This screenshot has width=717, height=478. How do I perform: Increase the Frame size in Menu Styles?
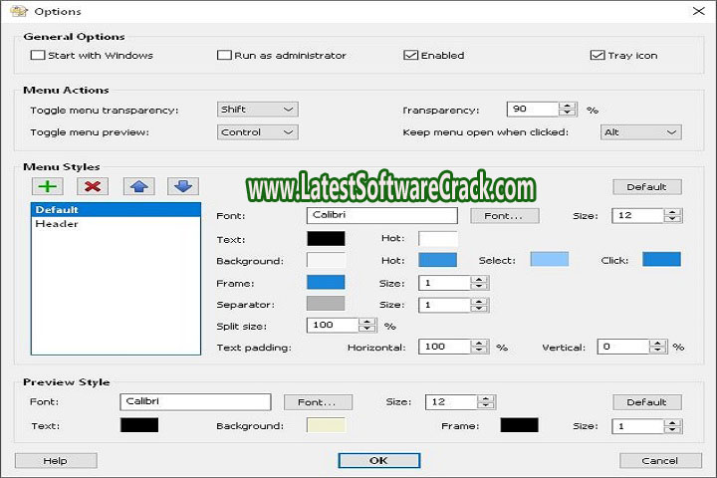pyautogui.click(x=479, y=280)
